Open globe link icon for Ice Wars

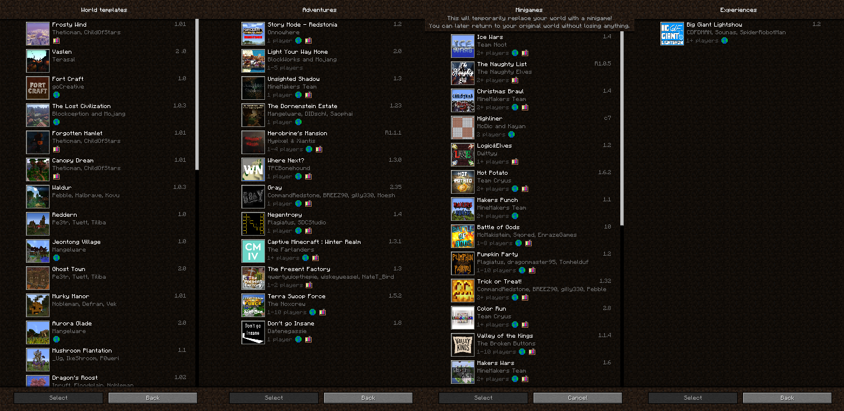pyautogui.click(x=515, y=53)
